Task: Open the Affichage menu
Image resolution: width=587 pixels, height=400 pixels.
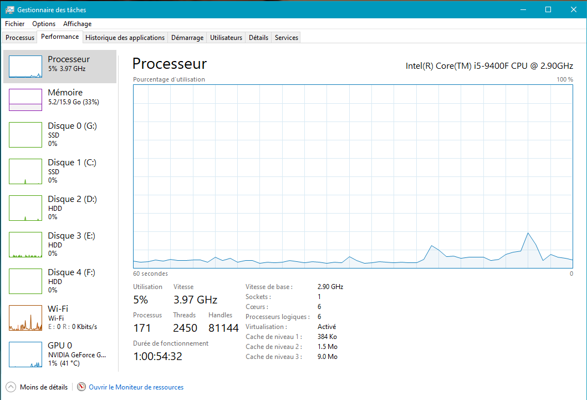Action: [77, 24]
